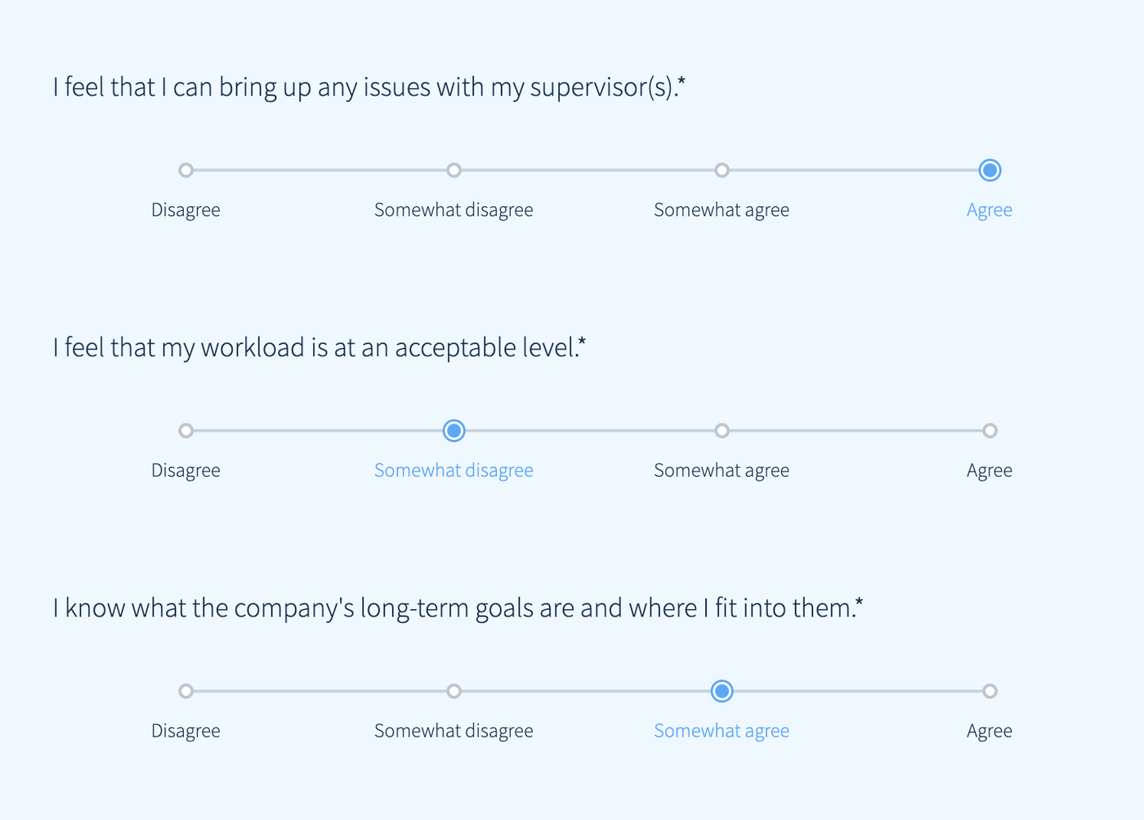Screen dimensions: 1144x820
Task: Click blue Somewhat agree label under goals question
Action: click(722, 731)
